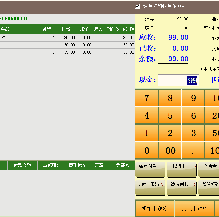Toggle the 埋单打印帐单 (F9) checkbox
This screenshot has height=217, width=219.
138,7
